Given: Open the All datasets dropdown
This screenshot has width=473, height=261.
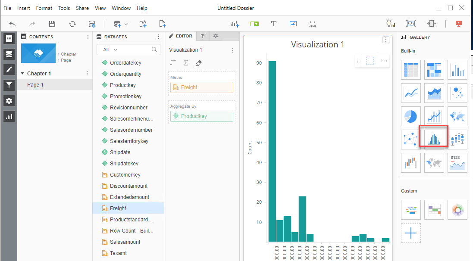Looking at the screenshot, I should click(x=110, y=50).
